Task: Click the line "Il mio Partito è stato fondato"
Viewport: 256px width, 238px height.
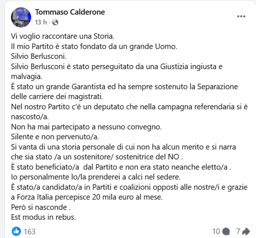Action: (94, 45)
